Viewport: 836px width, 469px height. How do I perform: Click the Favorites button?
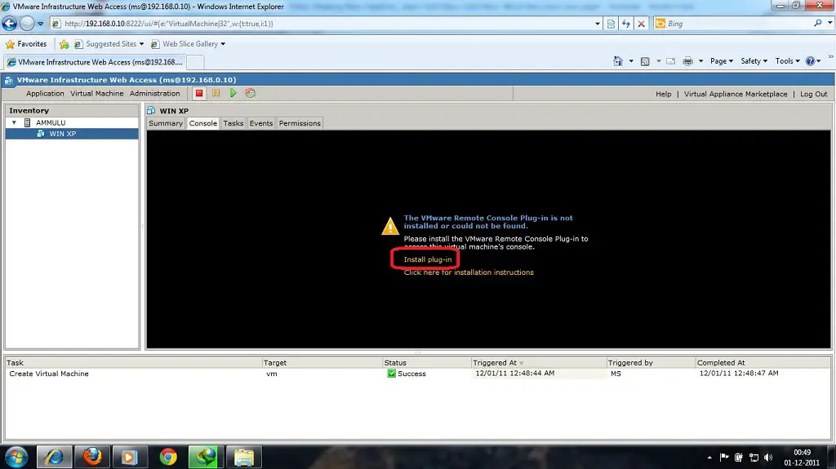[26, 44]
